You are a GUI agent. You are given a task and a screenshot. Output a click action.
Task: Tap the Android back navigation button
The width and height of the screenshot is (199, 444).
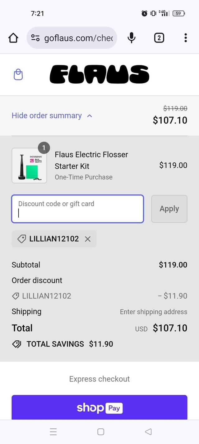[x=148, y=432]
